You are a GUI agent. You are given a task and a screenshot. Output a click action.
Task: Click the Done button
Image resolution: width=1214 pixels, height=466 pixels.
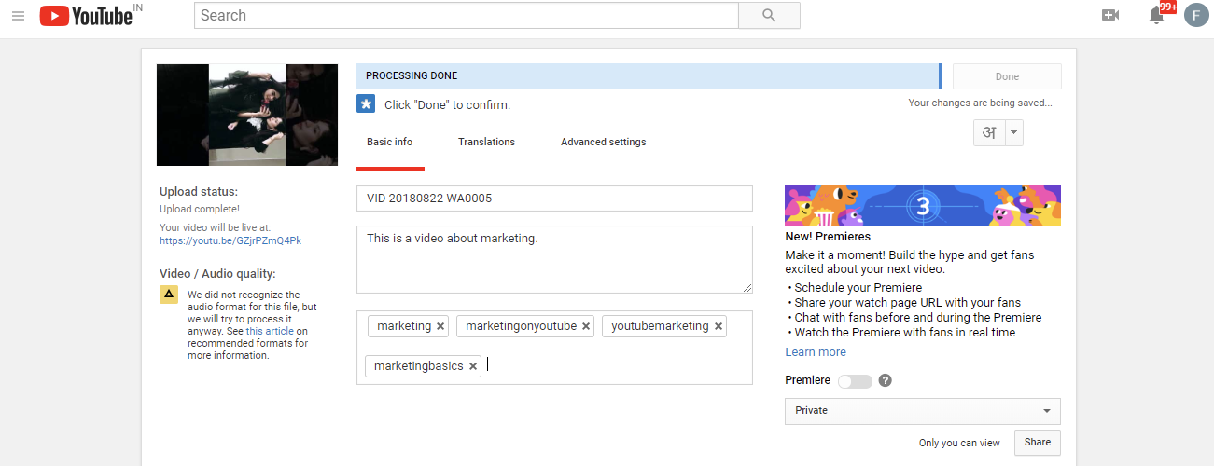click(x=1007, y=77)
